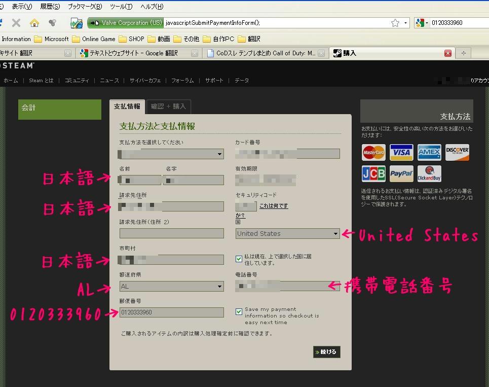Click the 市町村 city input field
The width and height of the screenshot is (489, 387).
(171, 260)
